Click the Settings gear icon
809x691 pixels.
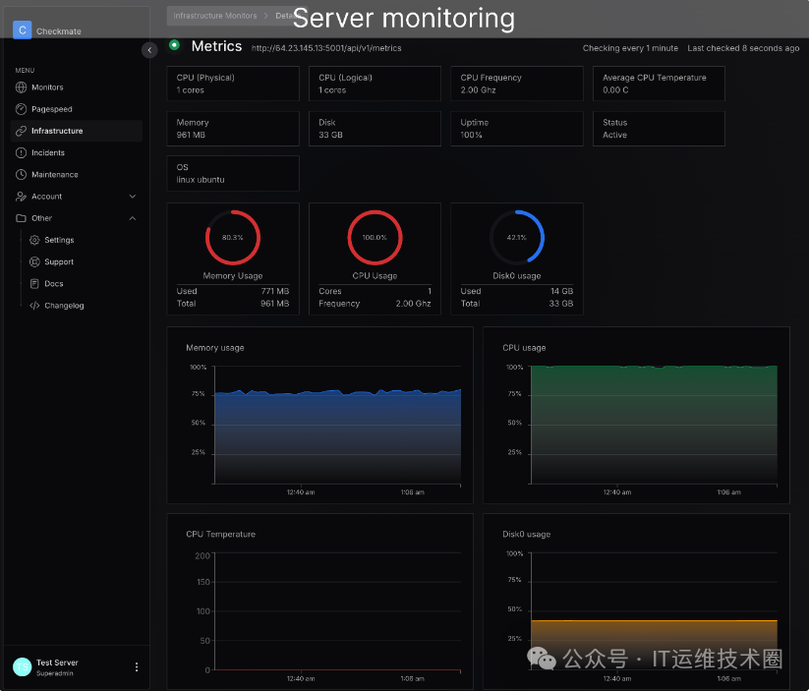(34, 240)
